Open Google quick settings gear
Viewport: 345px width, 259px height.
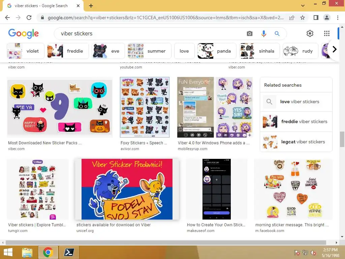click(310, 33)
